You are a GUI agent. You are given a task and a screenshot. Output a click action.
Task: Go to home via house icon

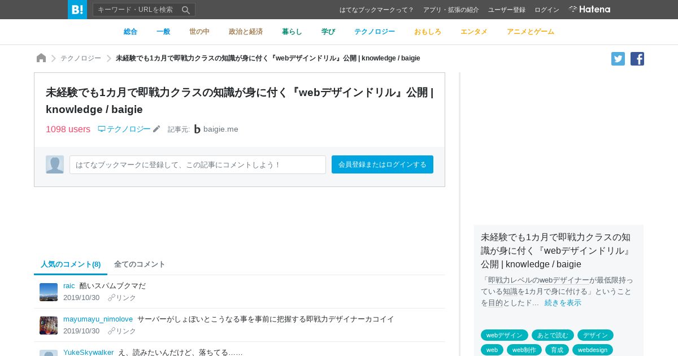tap(41, 58)
